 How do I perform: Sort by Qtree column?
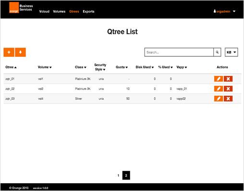coord(11,67)
